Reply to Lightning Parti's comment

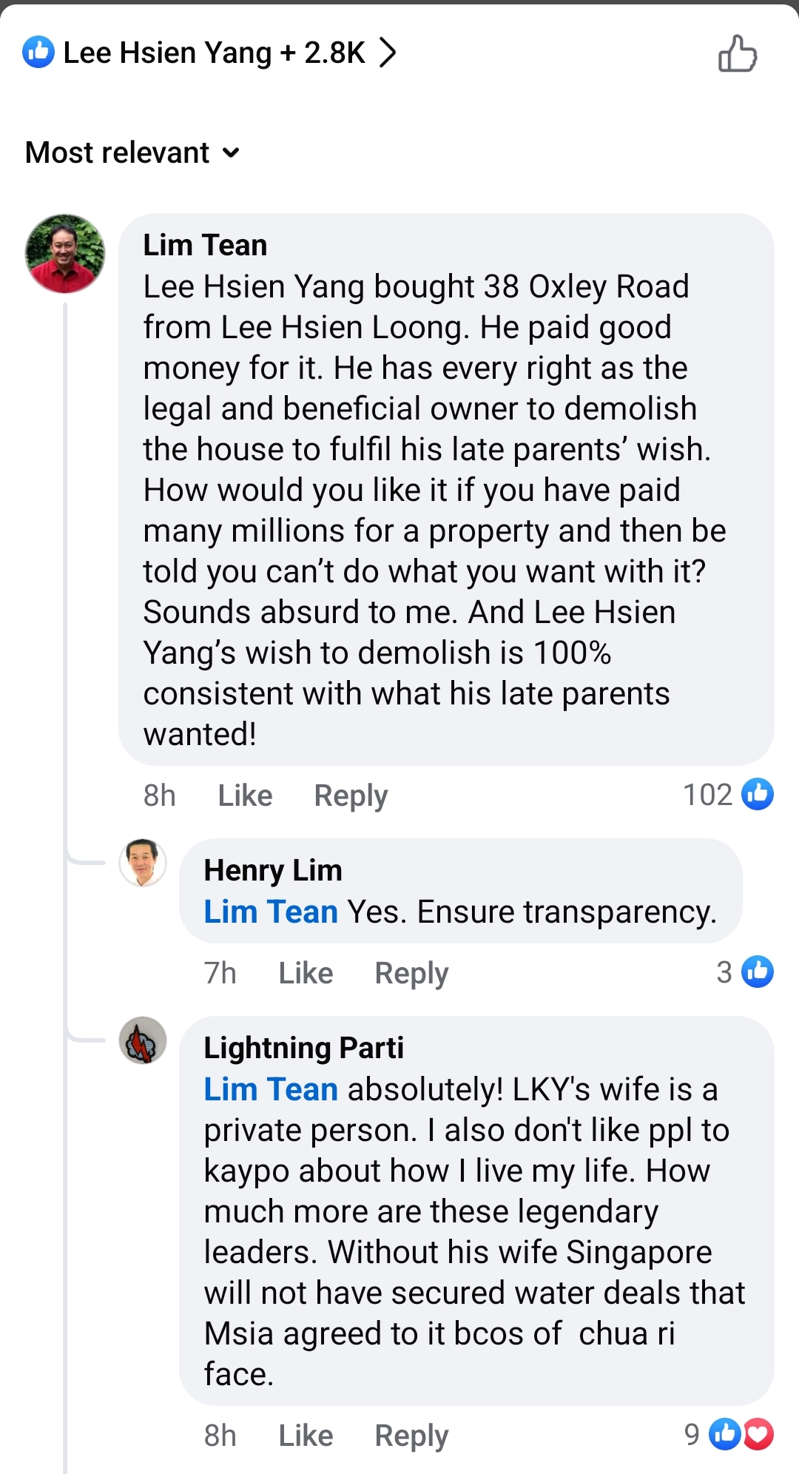411,1436
